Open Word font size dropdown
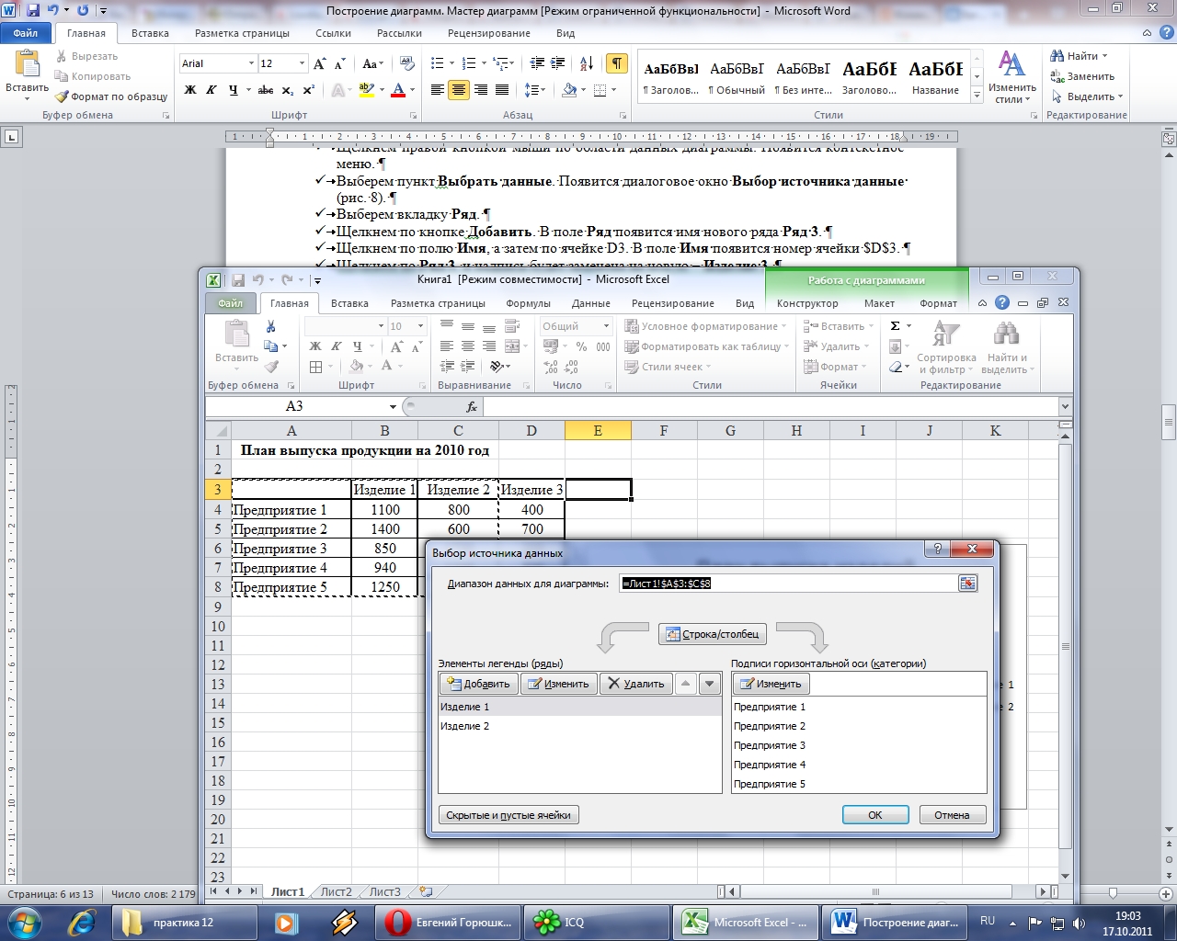This screenshot has width=1177, height=941. pos(302,63)
